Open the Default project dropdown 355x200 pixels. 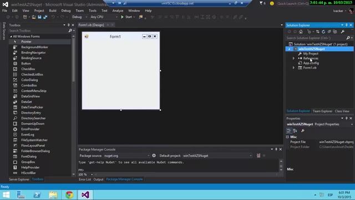click(217, 156)
